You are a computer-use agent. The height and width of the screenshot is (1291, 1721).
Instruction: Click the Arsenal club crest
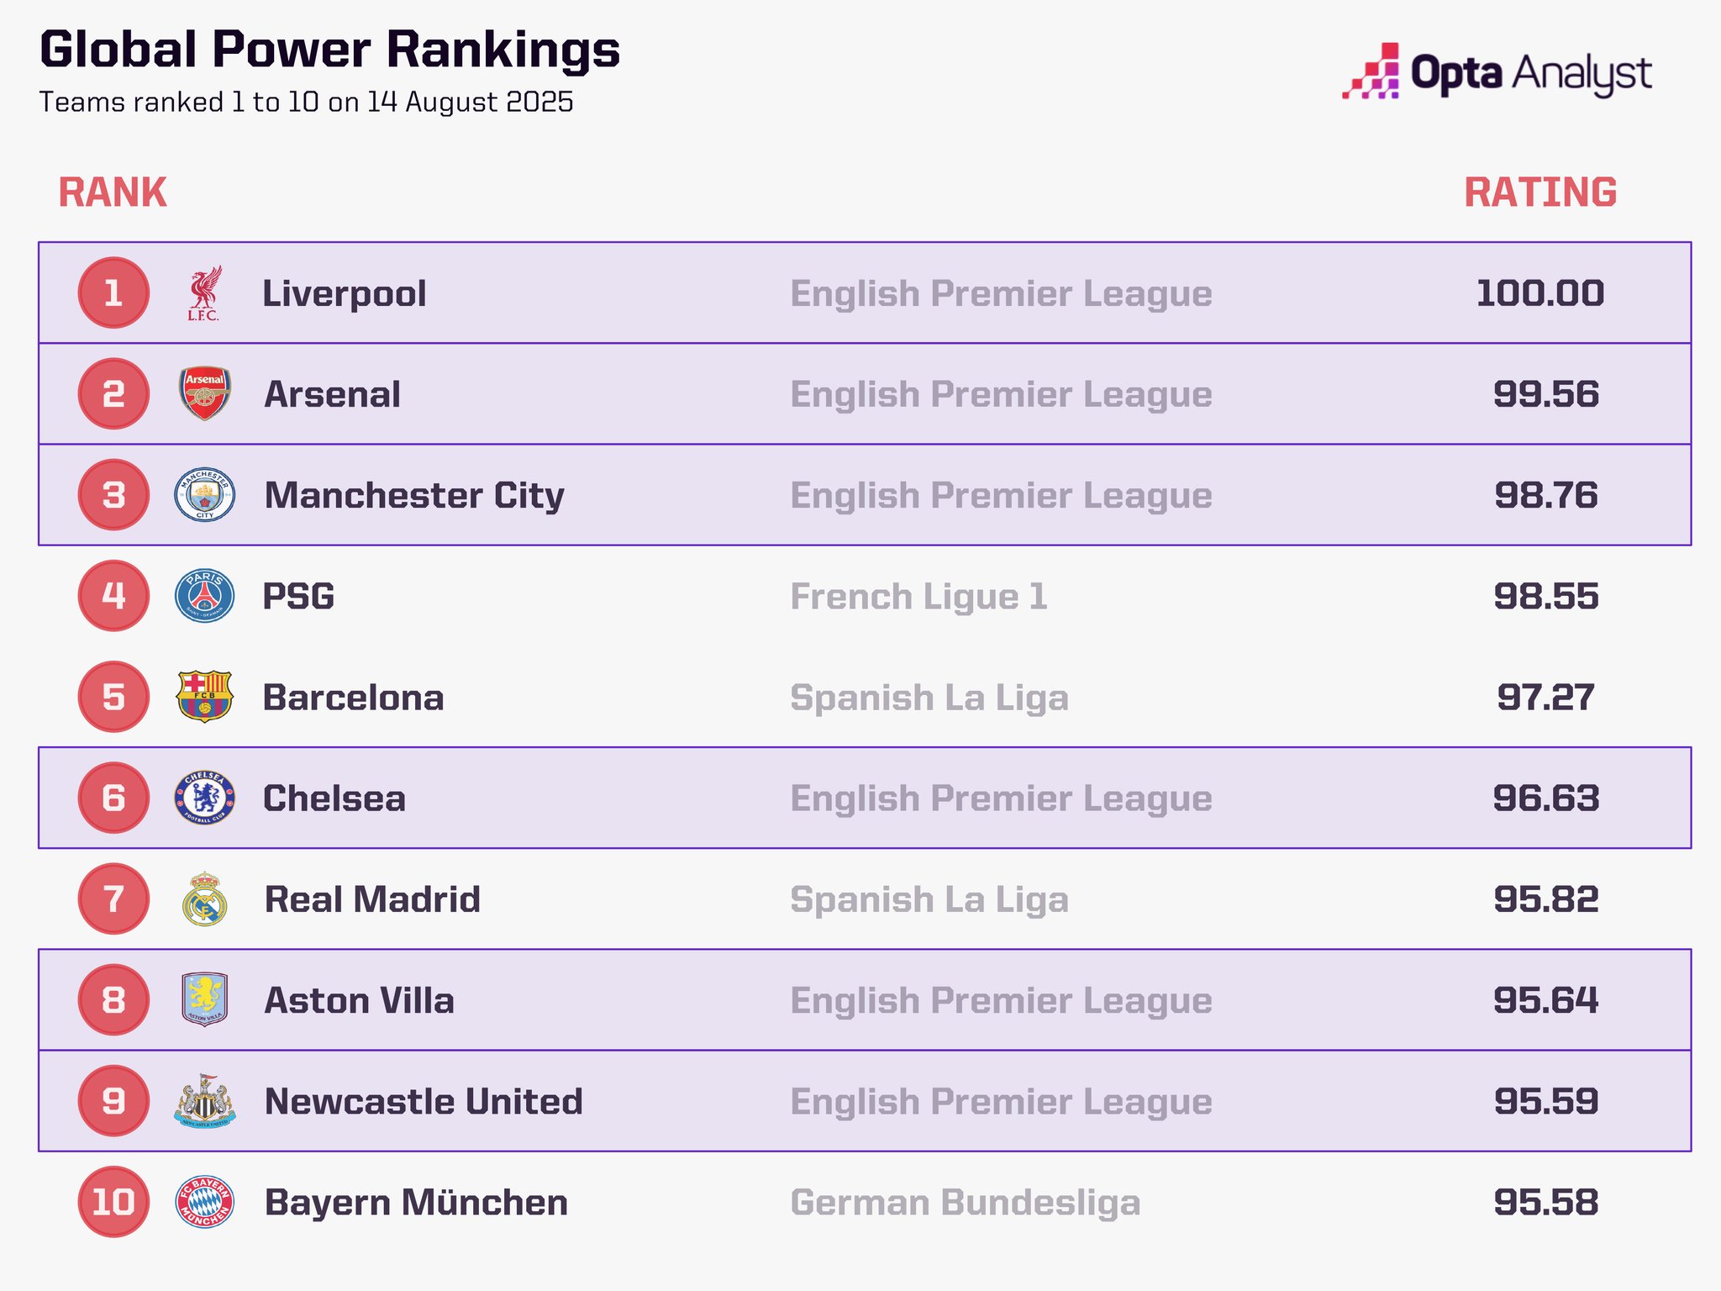(204, 393)
